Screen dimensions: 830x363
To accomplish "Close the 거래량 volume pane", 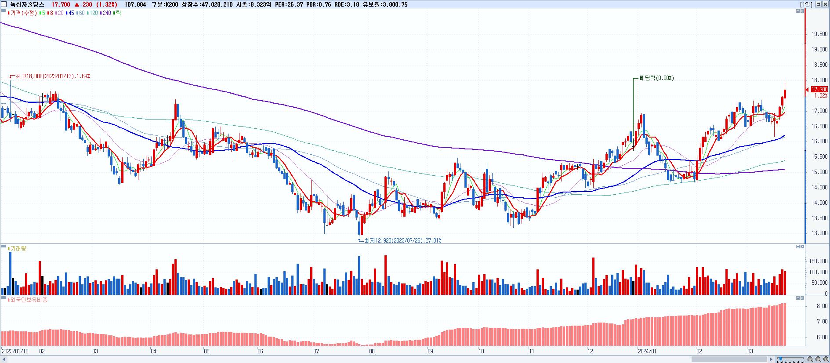I will tap(802, 247).
